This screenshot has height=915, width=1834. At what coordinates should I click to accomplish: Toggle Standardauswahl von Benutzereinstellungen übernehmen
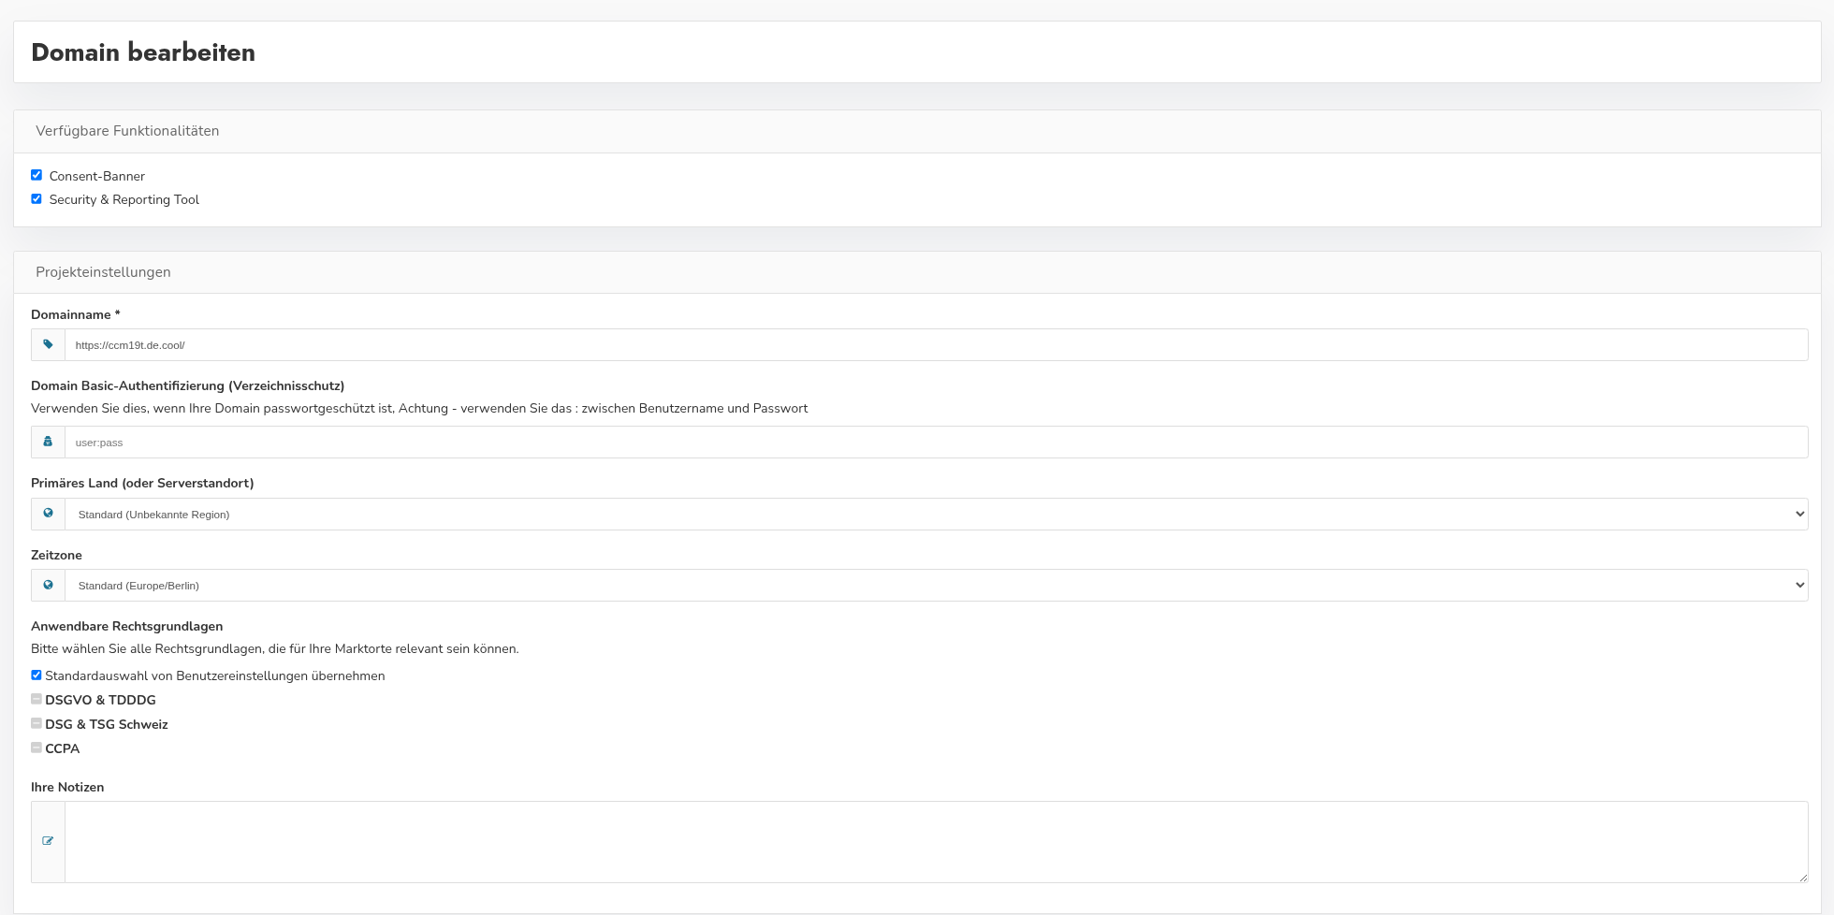36,675
